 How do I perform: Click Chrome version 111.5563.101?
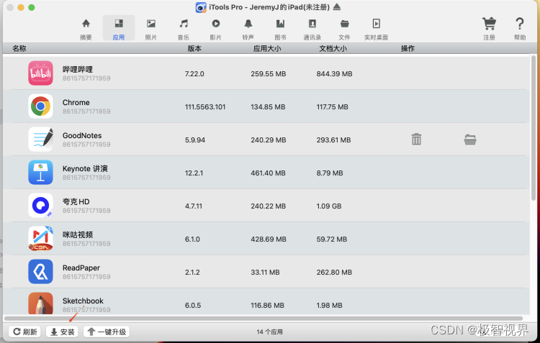(205, 107)
